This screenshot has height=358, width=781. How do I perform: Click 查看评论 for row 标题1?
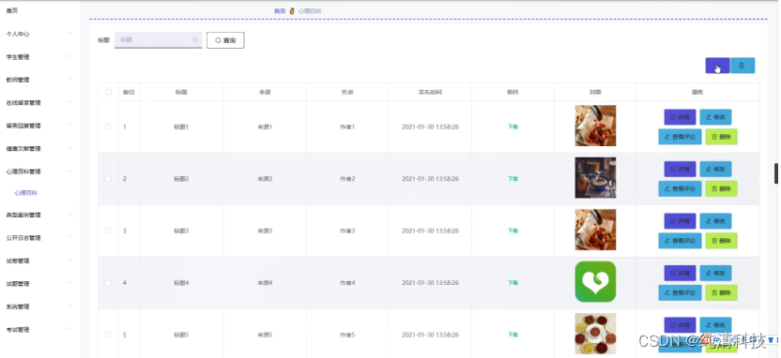pyautogui.click(x=680, y=137)
